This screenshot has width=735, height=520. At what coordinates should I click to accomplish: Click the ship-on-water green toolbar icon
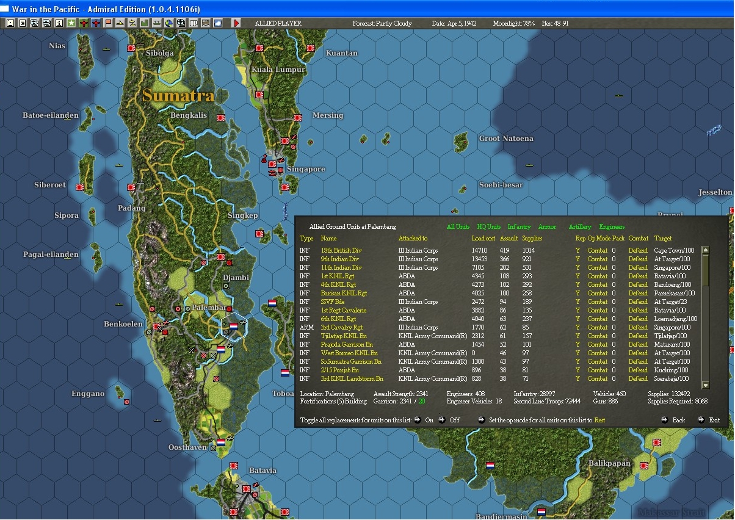(x=157, y=23)
